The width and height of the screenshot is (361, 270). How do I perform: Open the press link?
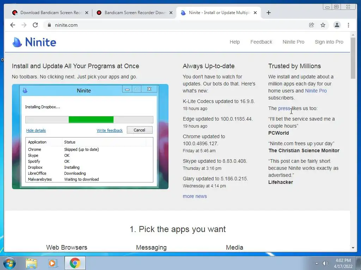284,108
